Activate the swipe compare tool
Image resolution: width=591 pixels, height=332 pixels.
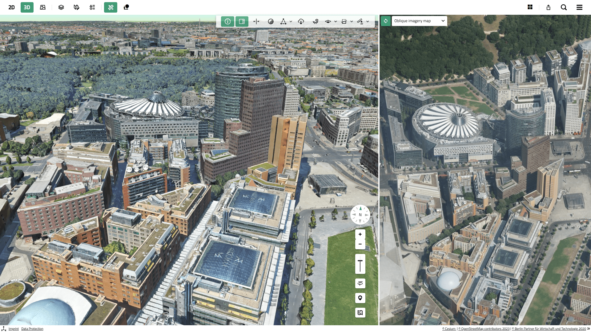point(256,22)
